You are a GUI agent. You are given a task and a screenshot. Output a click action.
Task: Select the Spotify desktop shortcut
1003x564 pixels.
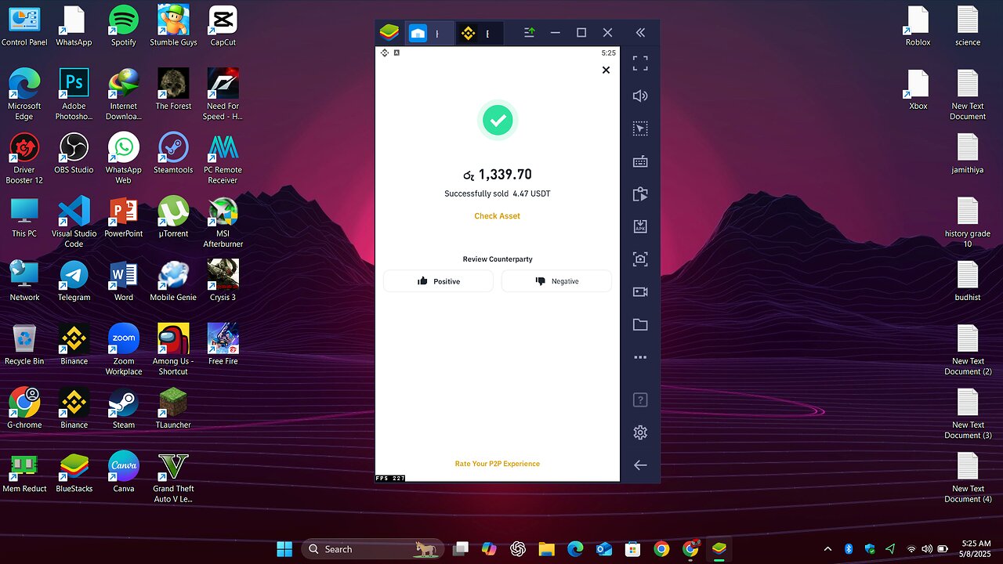pyautogui.click(x=123, y=26)
